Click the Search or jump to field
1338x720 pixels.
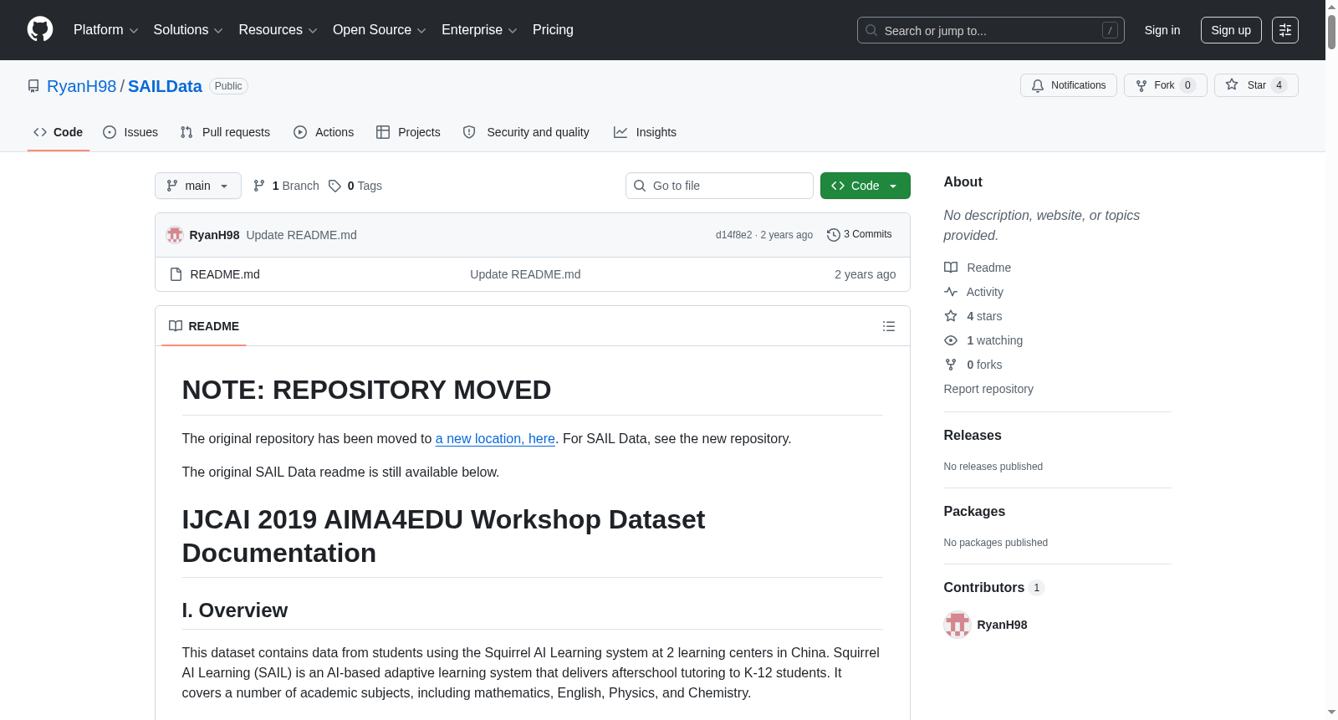991,30
